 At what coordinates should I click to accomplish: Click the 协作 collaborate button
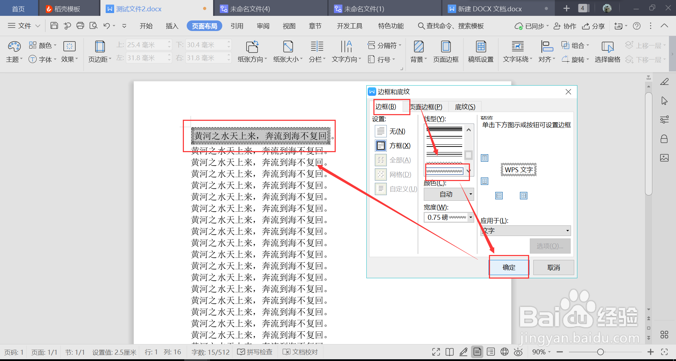pyautogui.click(x=565, y=26)
